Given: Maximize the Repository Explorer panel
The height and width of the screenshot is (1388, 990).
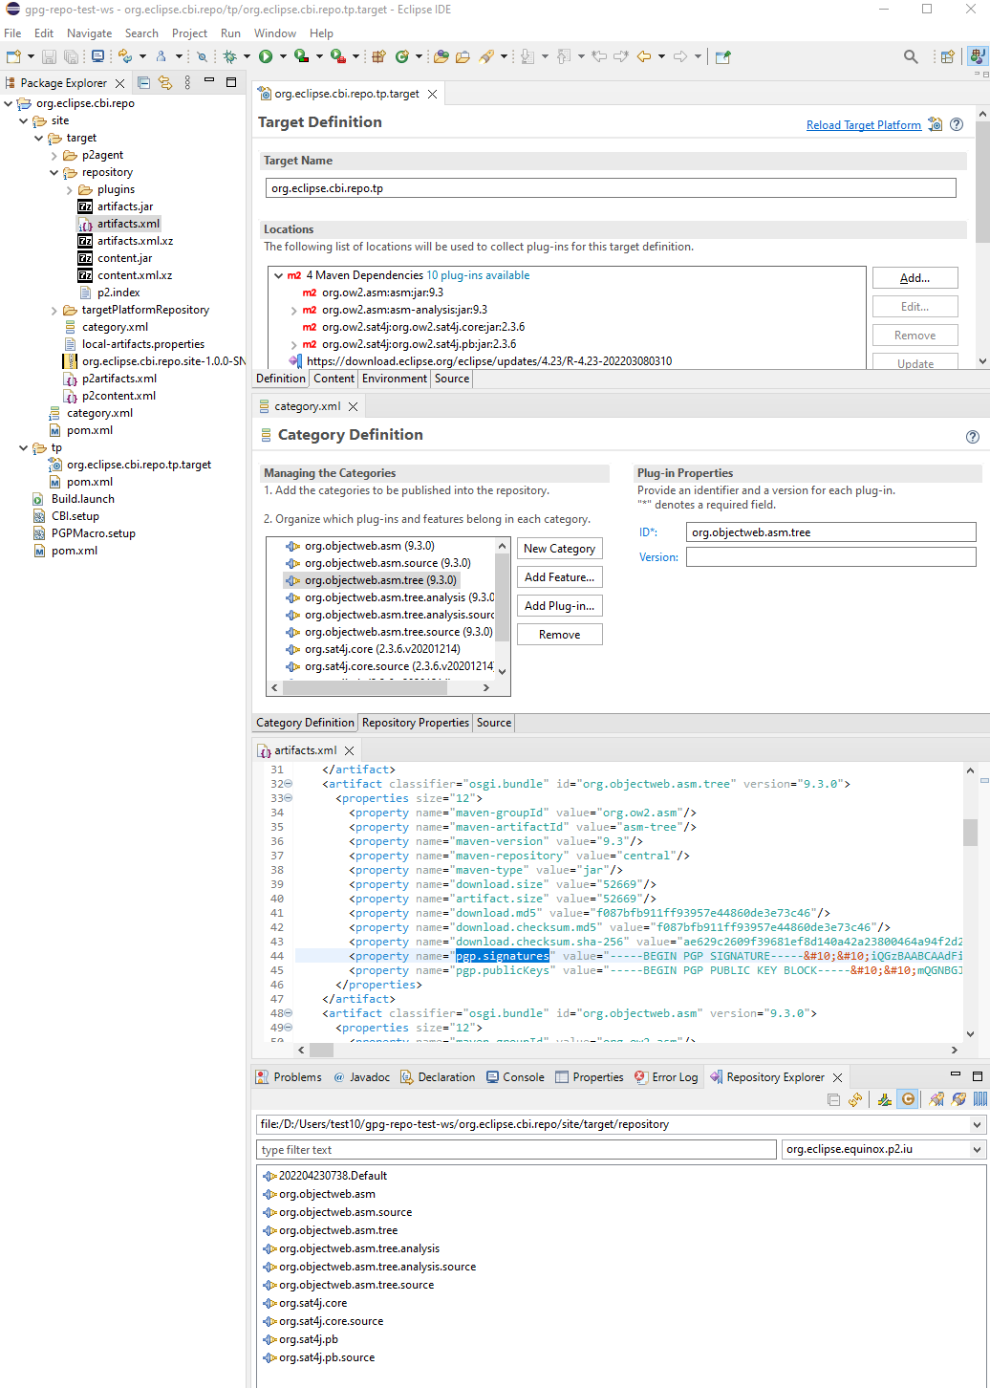Looking at the screenshot, I should coord(978,1075).
